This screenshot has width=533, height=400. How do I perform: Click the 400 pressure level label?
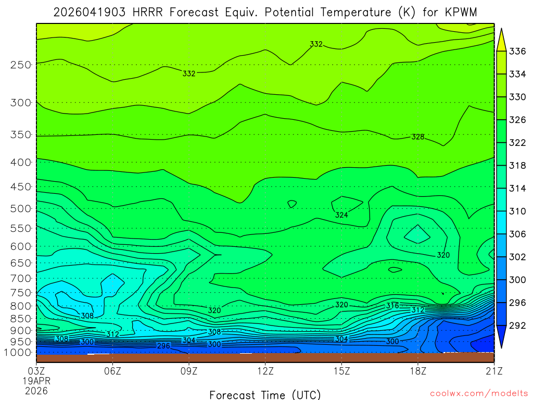[x=21, y=162]
